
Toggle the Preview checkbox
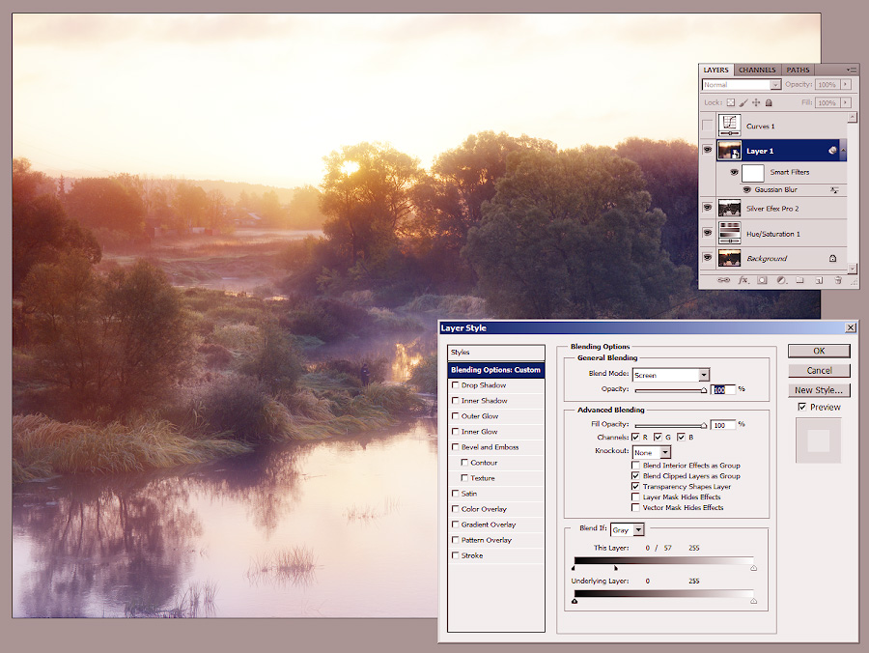coord(802,407)
